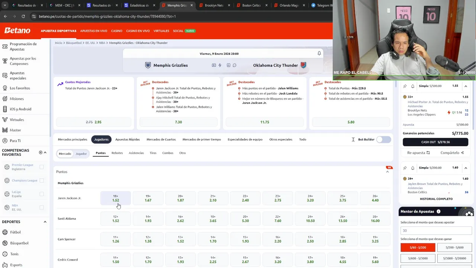The height and width of the screenshot is (268, 476).
Task: Select the Cuotas Mejoradas 2.95 odds
Action: 94,122
